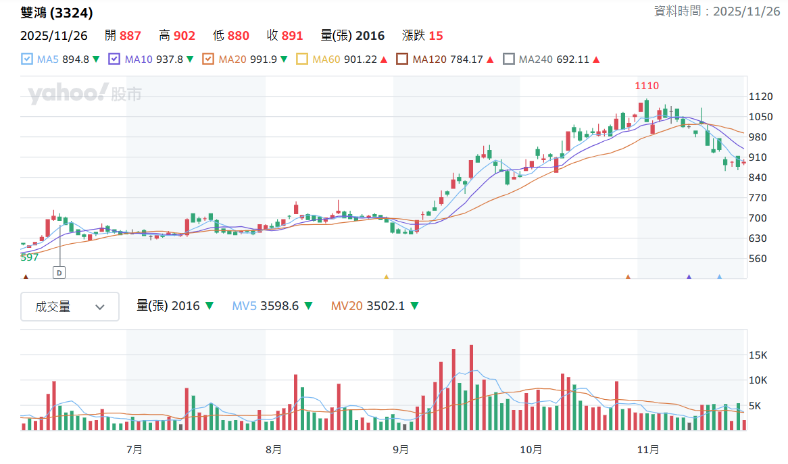The image size is (788, 464).
Task: Click the yahoo 股市 watermark logo
Action: coord(85,93)
